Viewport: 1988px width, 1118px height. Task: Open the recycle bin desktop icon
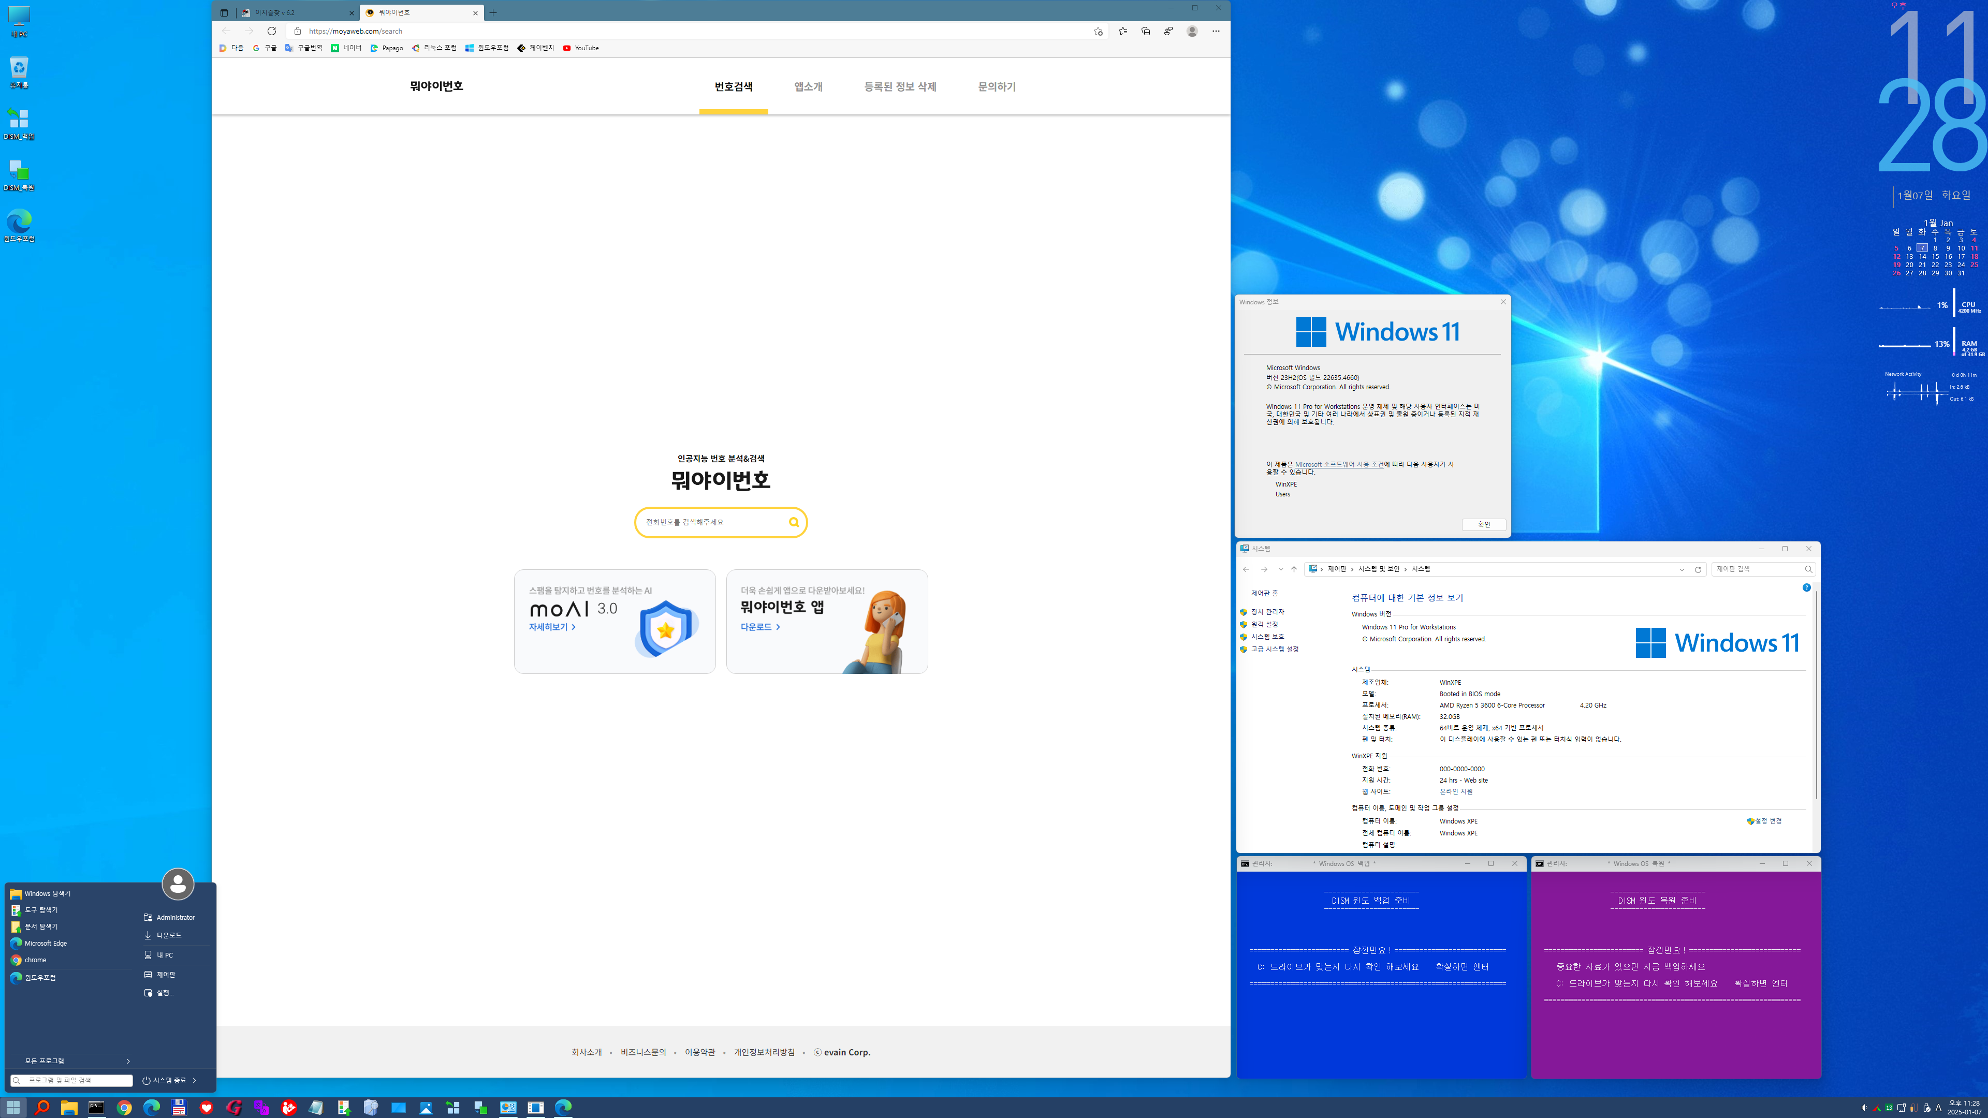tap(19, 72)
